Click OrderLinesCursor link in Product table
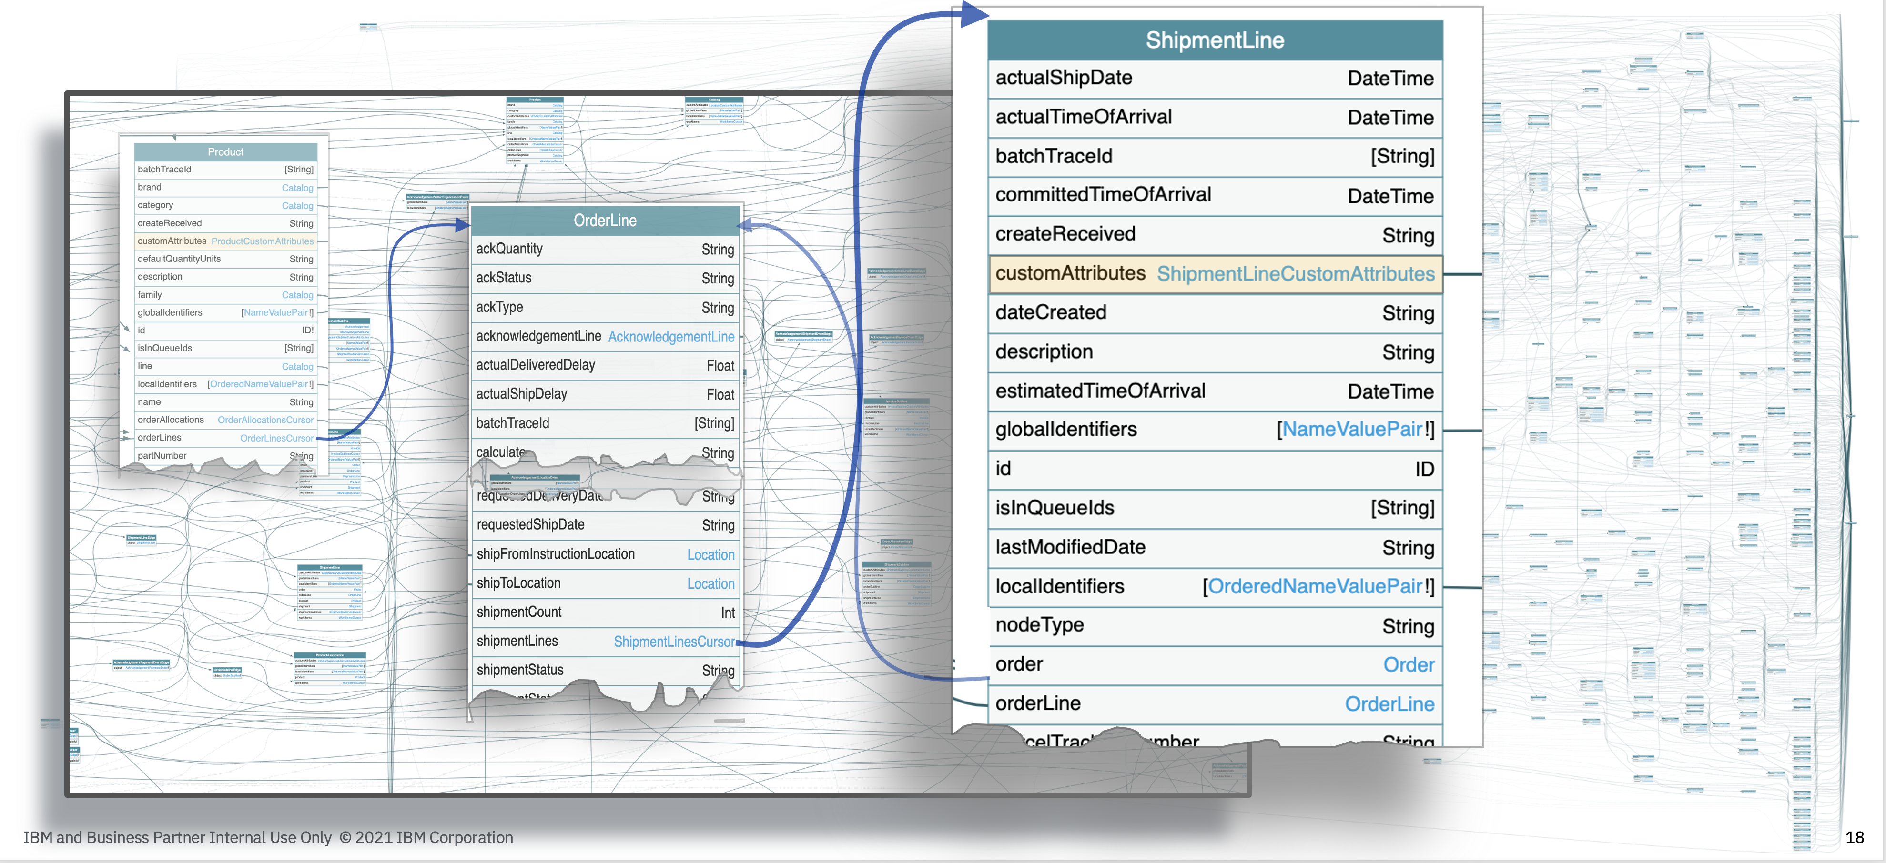The height and width of the screenshot is (863, 1886). tap(276, 439)
